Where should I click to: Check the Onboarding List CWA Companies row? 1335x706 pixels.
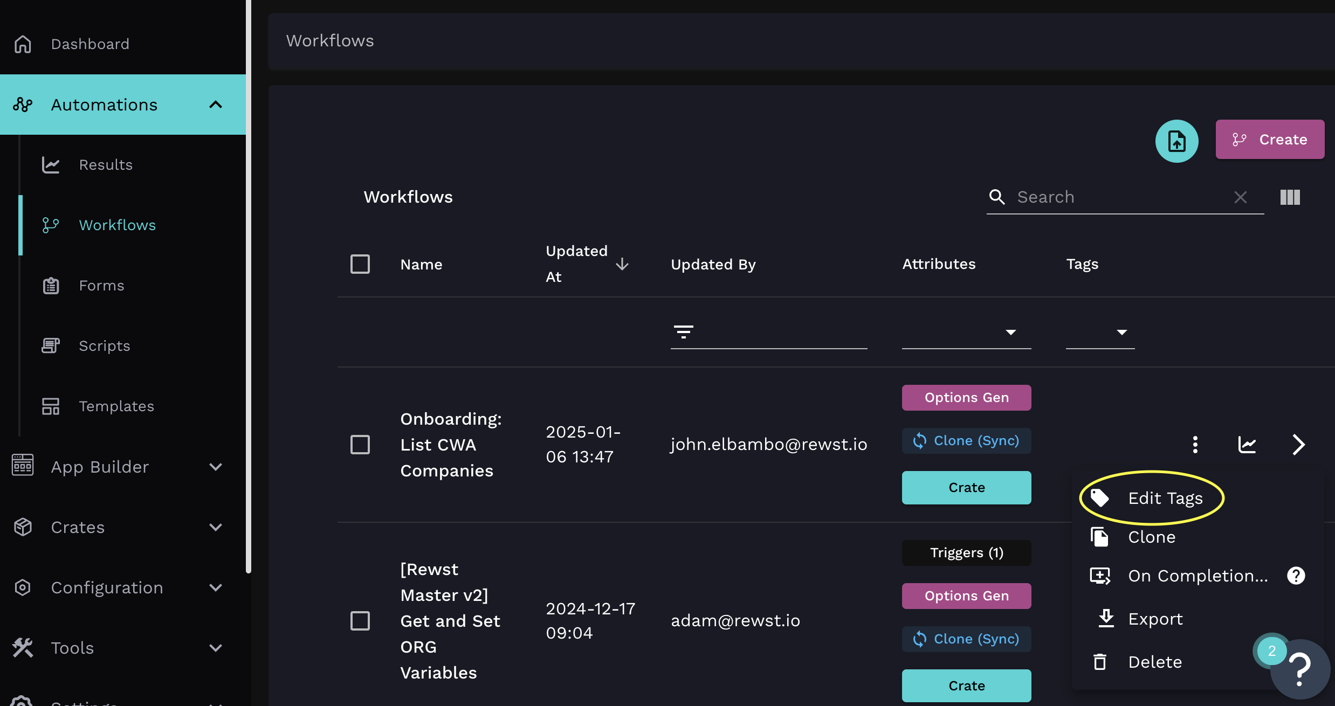360,445
